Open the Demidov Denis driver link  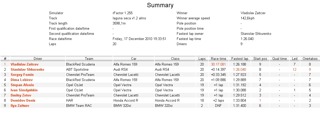[23, 100]
